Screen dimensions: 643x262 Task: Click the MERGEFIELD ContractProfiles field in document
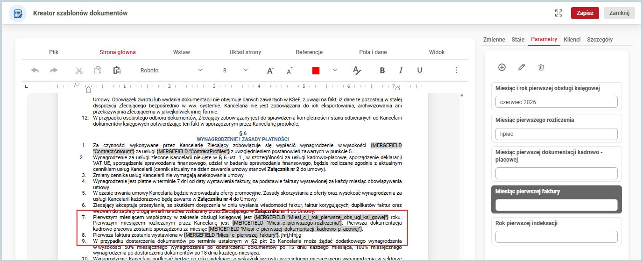click(x=194, y=151)
